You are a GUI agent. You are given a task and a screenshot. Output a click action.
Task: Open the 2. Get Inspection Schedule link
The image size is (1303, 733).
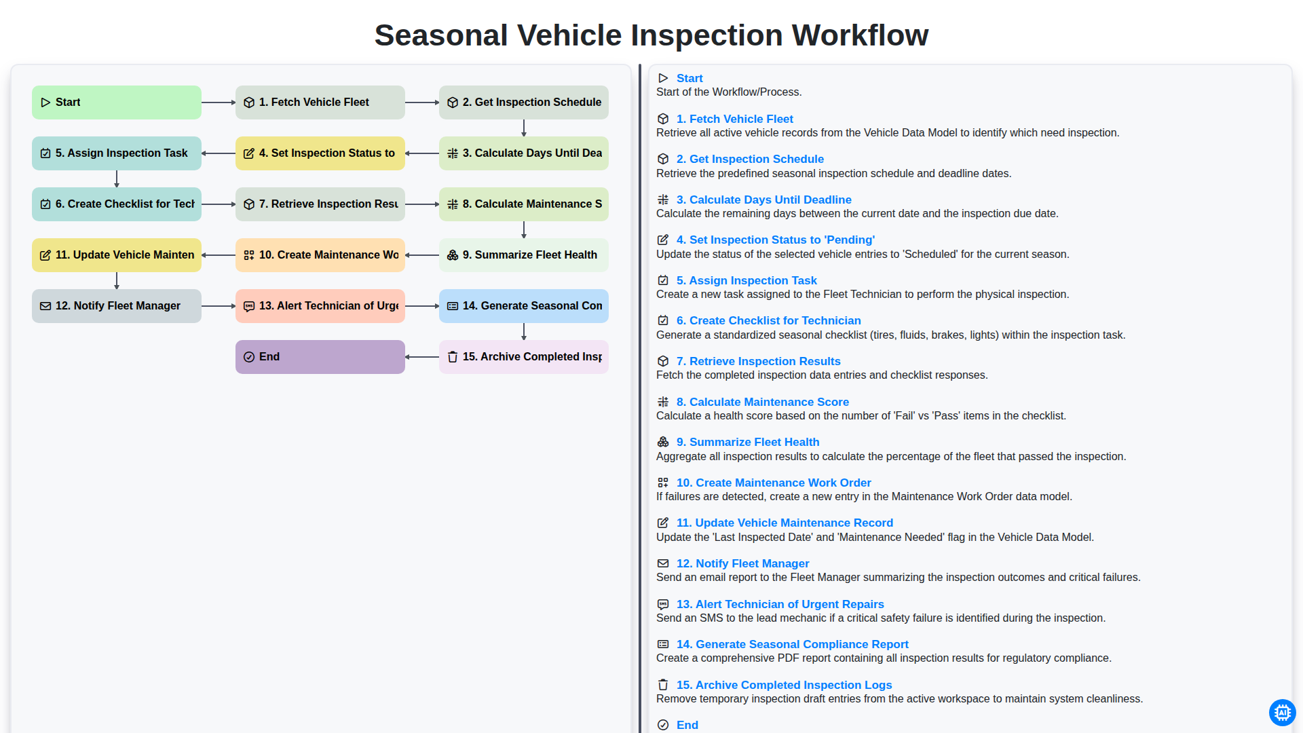750,159
